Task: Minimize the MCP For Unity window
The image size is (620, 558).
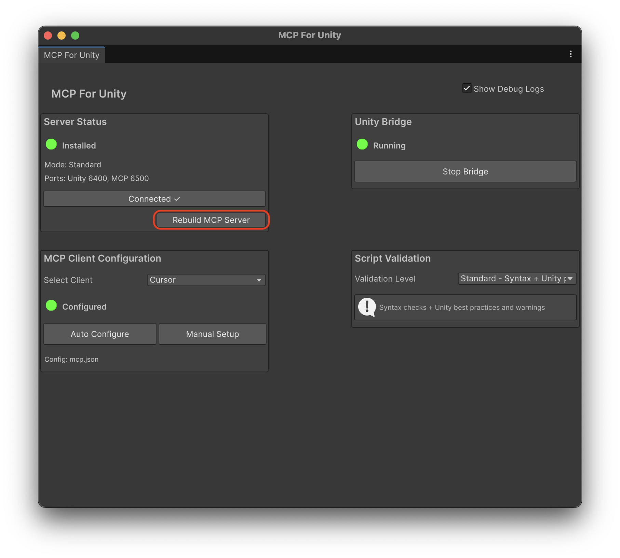Action: (62, 35)
